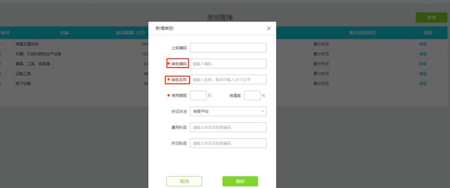Click the 保存 button
Screen dimensions: 450x188
240,181
